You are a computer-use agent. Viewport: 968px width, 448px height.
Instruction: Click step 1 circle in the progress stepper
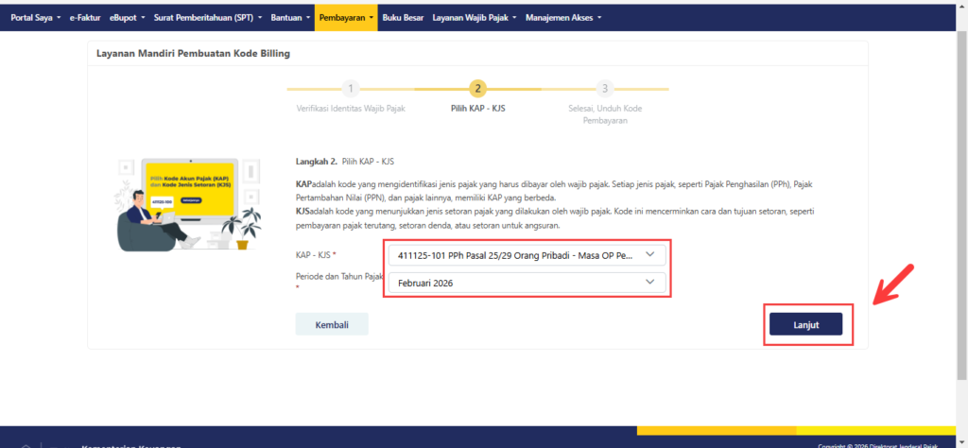[351, 89]
